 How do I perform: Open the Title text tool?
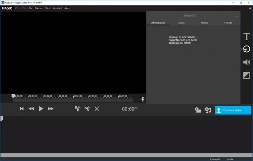[x=246, y=36]
